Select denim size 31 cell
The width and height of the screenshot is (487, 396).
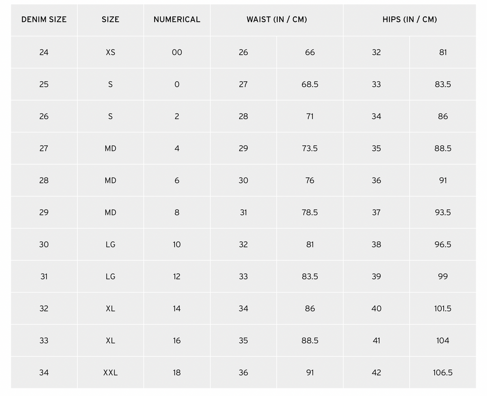tap(44, 277)
